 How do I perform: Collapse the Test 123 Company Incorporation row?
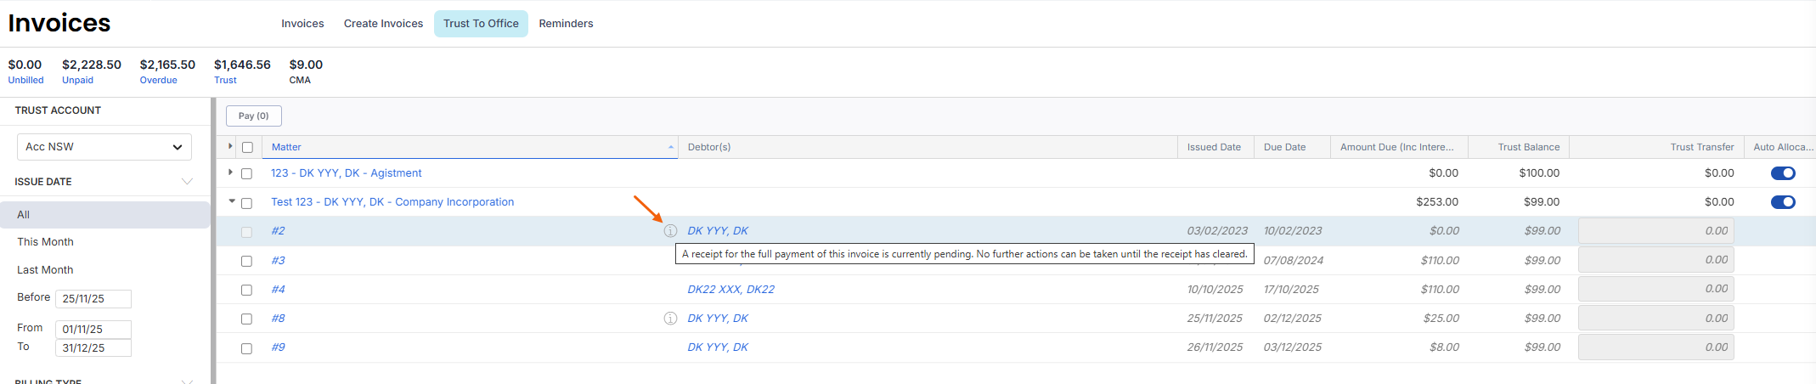tap(231, 201)
